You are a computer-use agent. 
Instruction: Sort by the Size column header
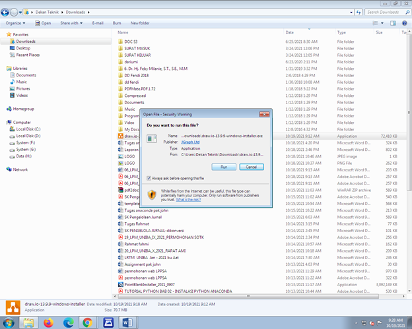pyautogui.click(x=379, y=32)
